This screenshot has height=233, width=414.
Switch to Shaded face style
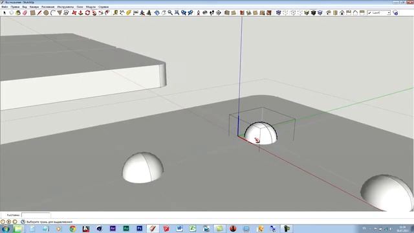click(307, 13)
